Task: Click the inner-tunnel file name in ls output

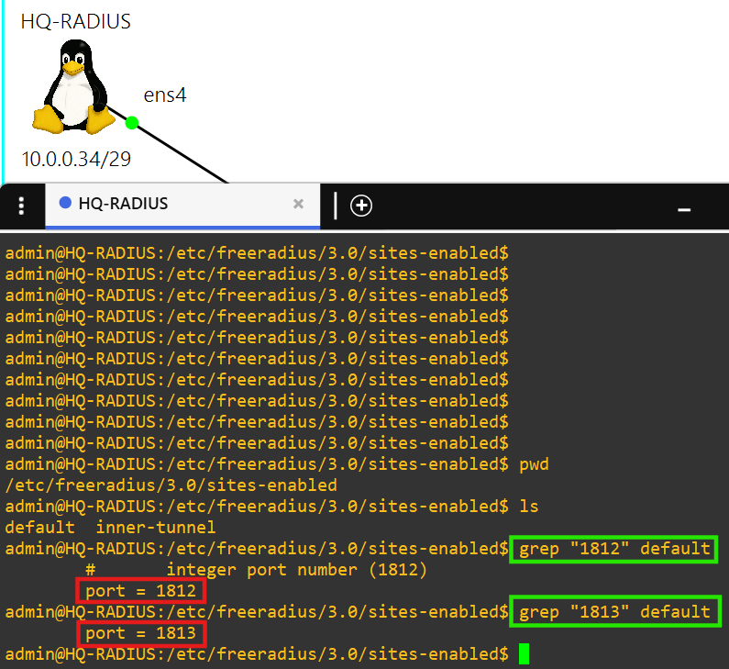Action: [x=155, y=528]
